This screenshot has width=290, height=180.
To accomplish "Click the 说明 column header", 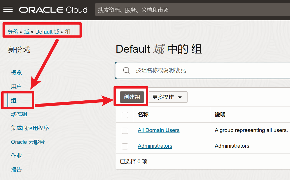I will 220,115.
